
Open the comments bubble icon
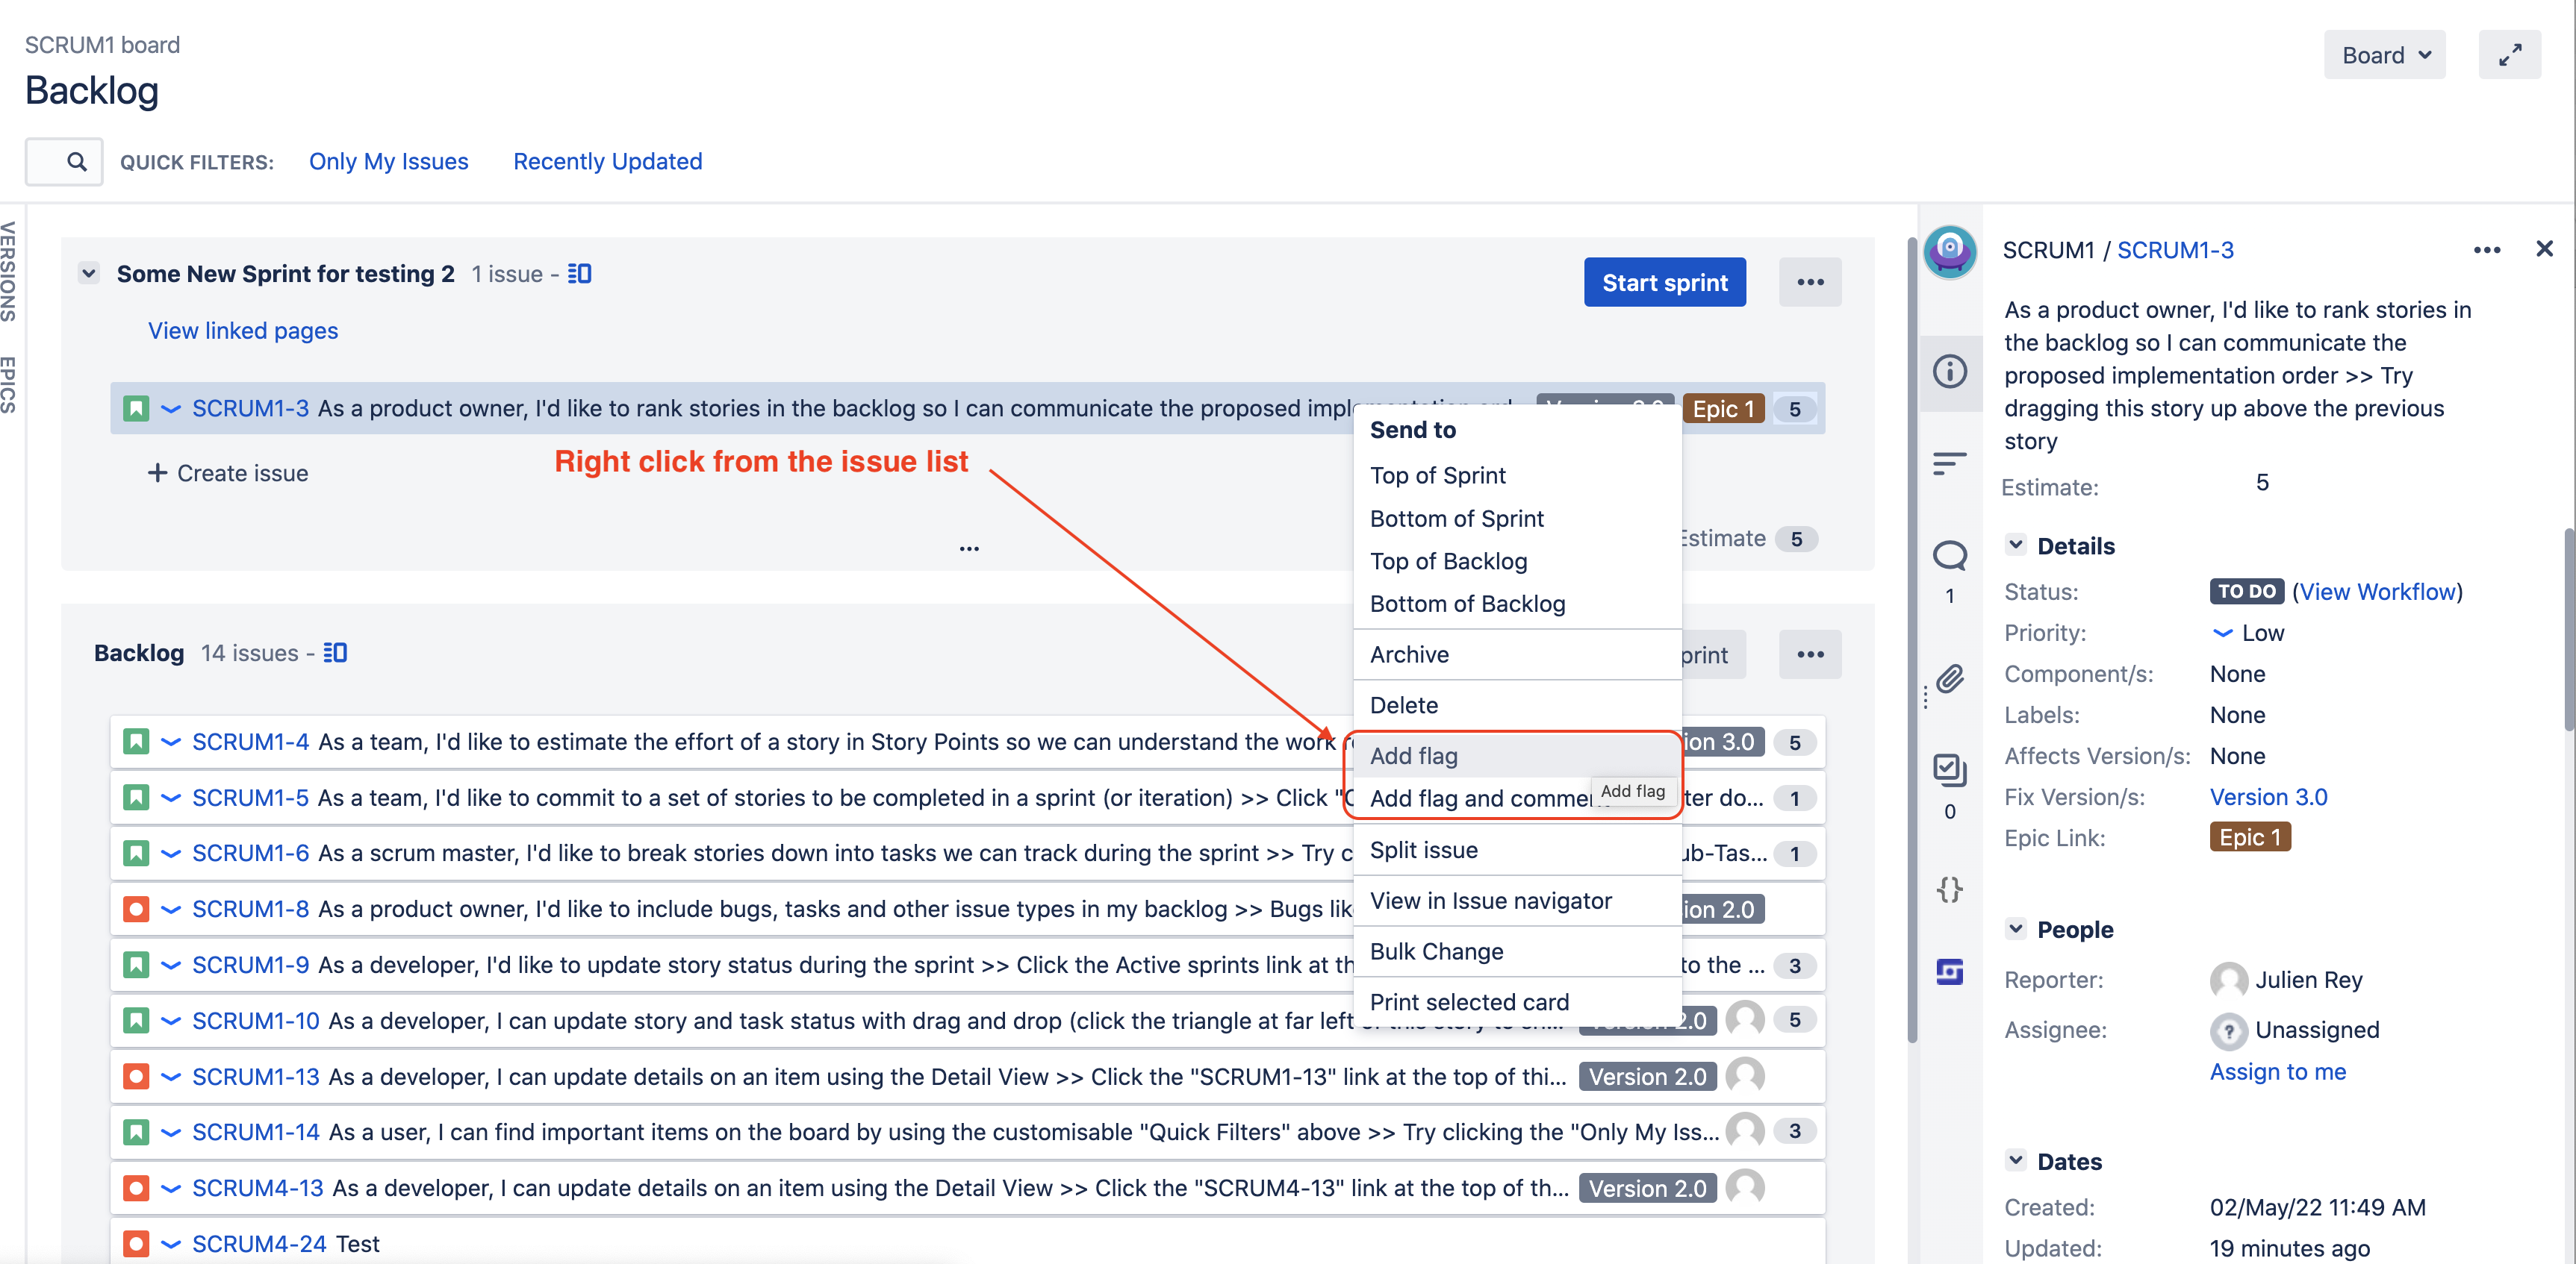tap(1949, 556)
